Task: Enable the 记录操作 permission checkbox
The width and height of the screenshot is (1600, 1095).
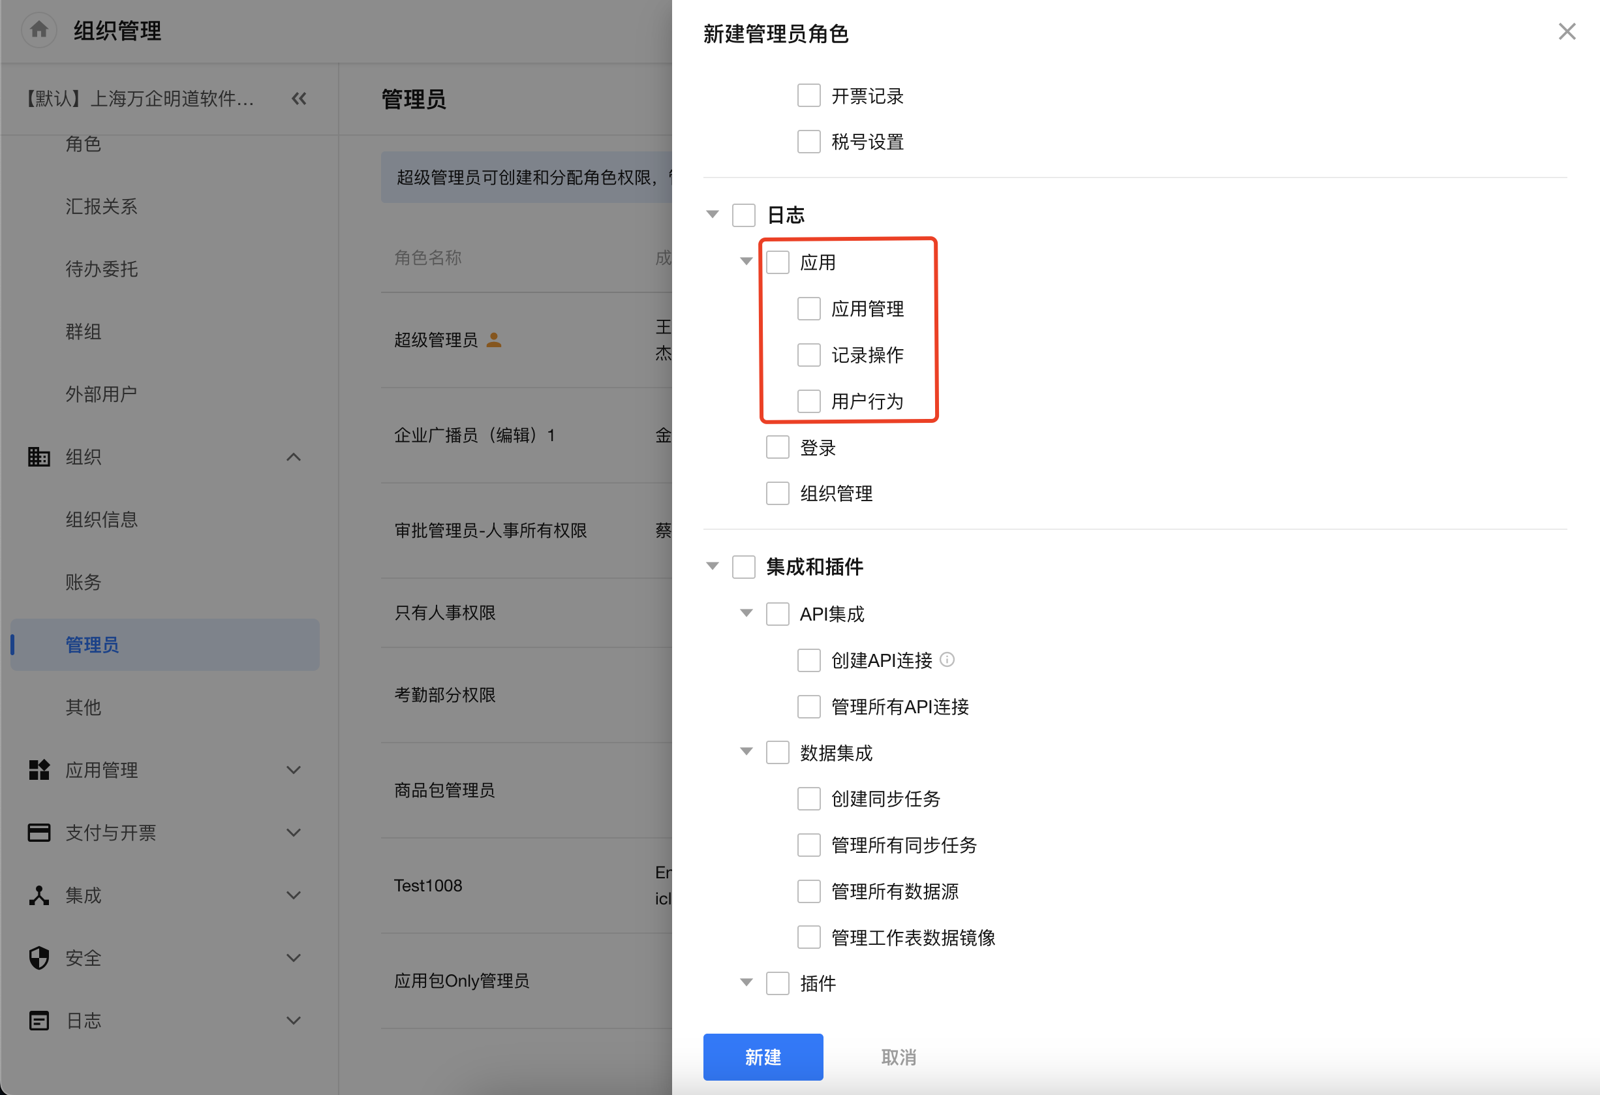Action: [x=809, y=355]
